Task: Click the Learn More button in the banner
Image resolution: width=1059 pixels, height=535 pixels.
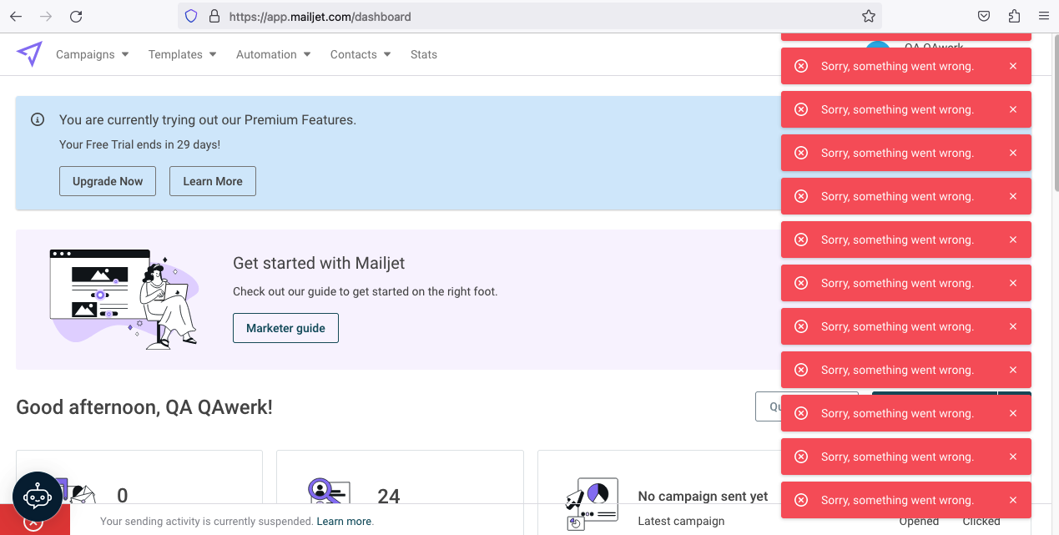Action: pos(213,181)
